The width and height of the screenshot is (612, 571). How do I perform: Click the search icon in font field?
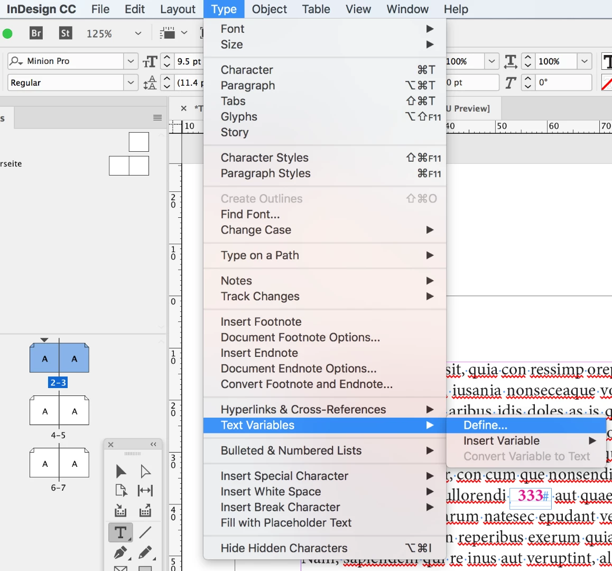point(16,61)
